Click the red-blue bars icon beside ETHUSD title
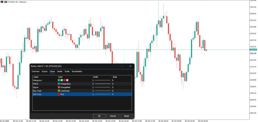 point(6,2)
